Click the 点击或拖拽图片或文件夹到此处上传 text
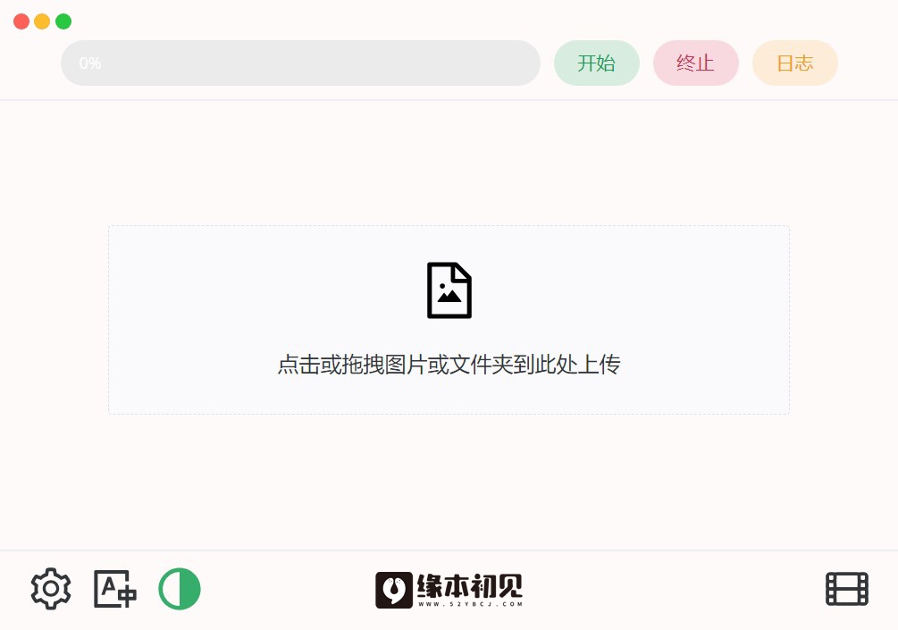 click(449, 365)
